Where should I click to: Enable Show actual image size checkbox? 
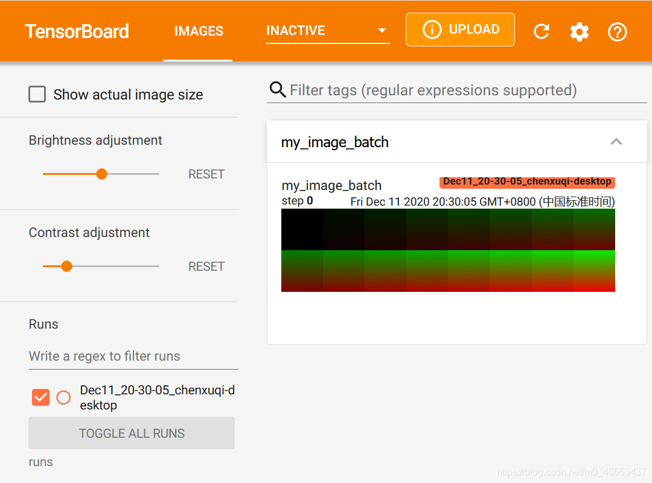pos(37,94)
